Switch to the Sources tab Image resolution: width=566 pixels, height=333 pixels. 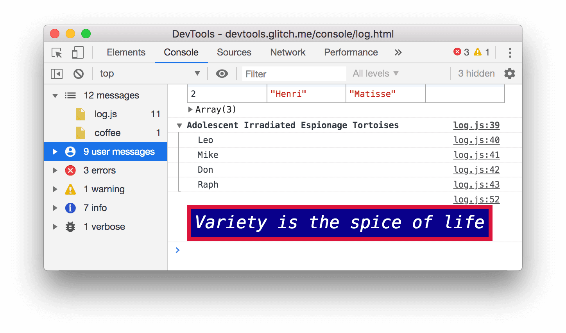(234, 52)
